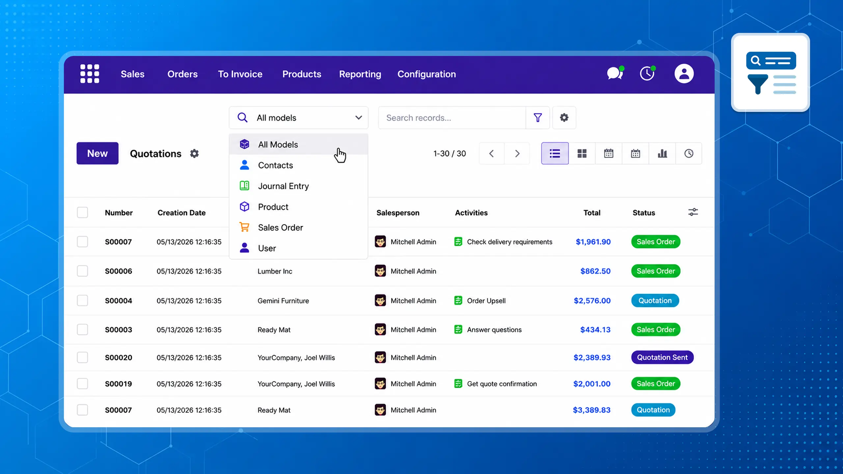Select User in models dropdown

[298, 248]
